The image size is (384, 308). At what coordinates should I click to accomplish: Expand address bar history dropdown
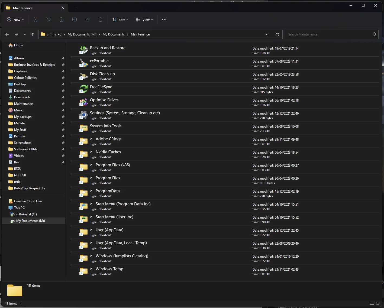(x=267, y=34)
